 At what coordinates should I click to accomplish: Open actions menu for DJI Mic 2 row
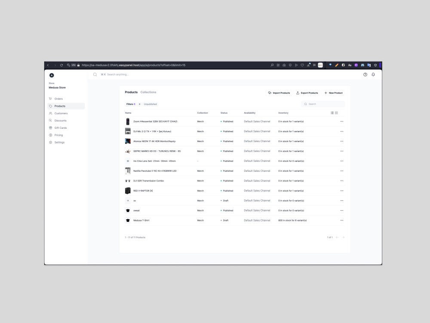[342, 131]
